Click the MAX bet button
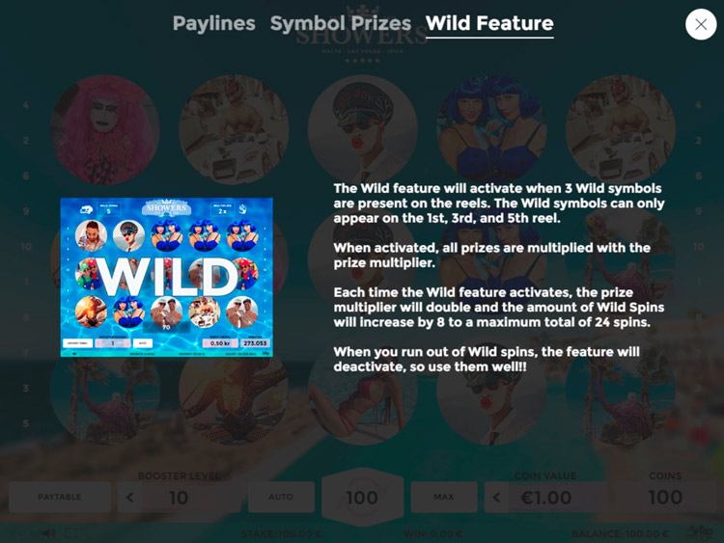 click(x=444, y=497)
